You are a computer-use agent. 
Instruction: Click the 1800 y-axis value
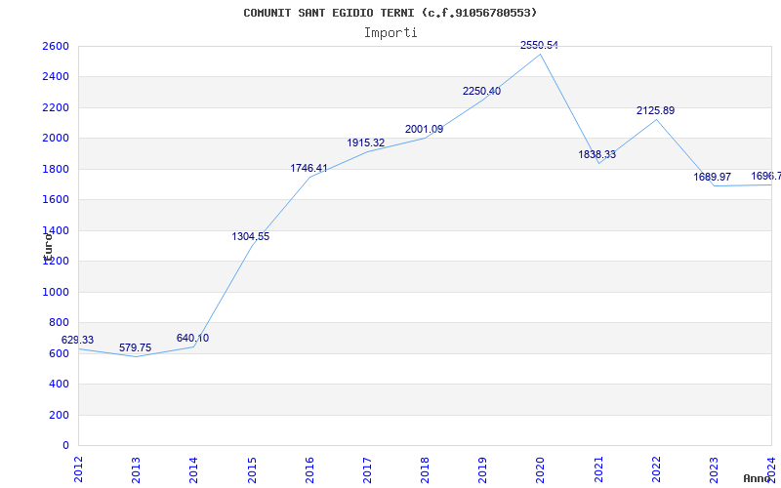point(56,169)
